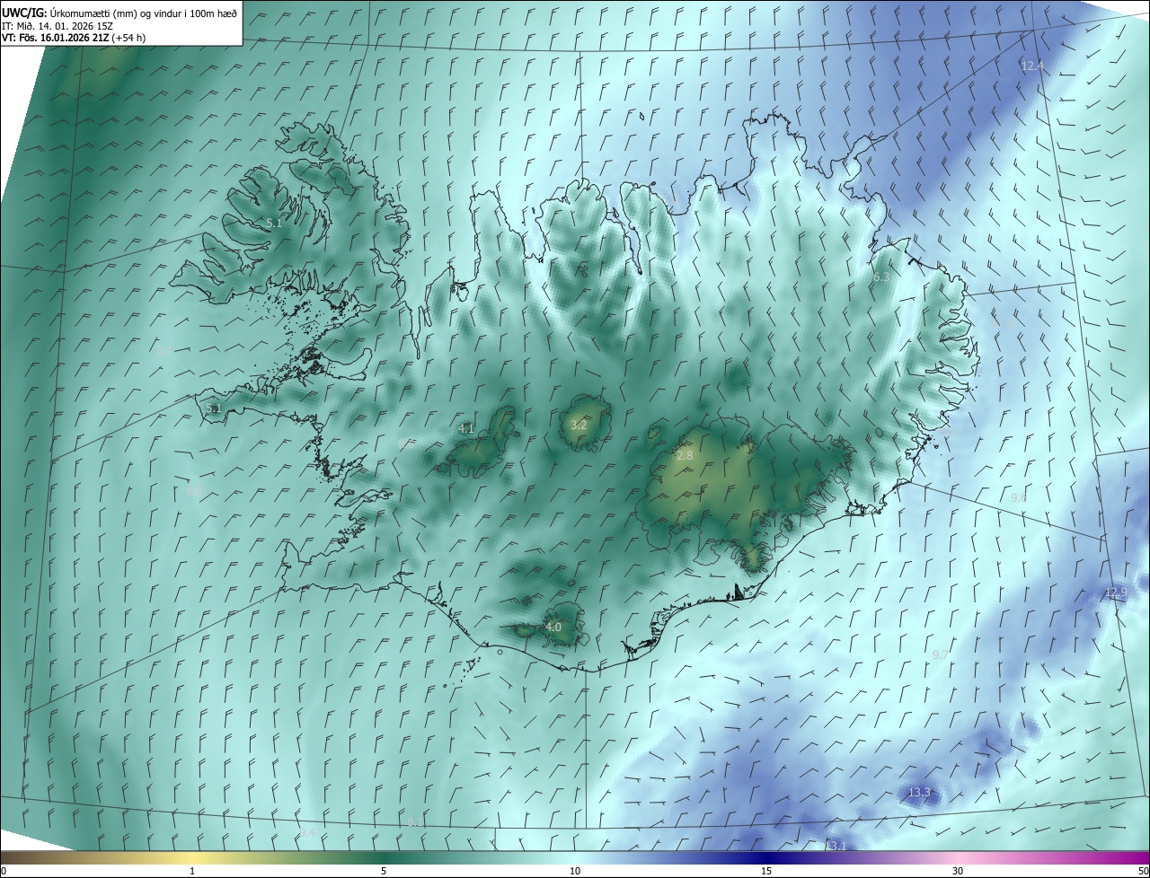Click the 15 tick on the color scale
The image size is (1150, 878).
click(x=766, y=871)
